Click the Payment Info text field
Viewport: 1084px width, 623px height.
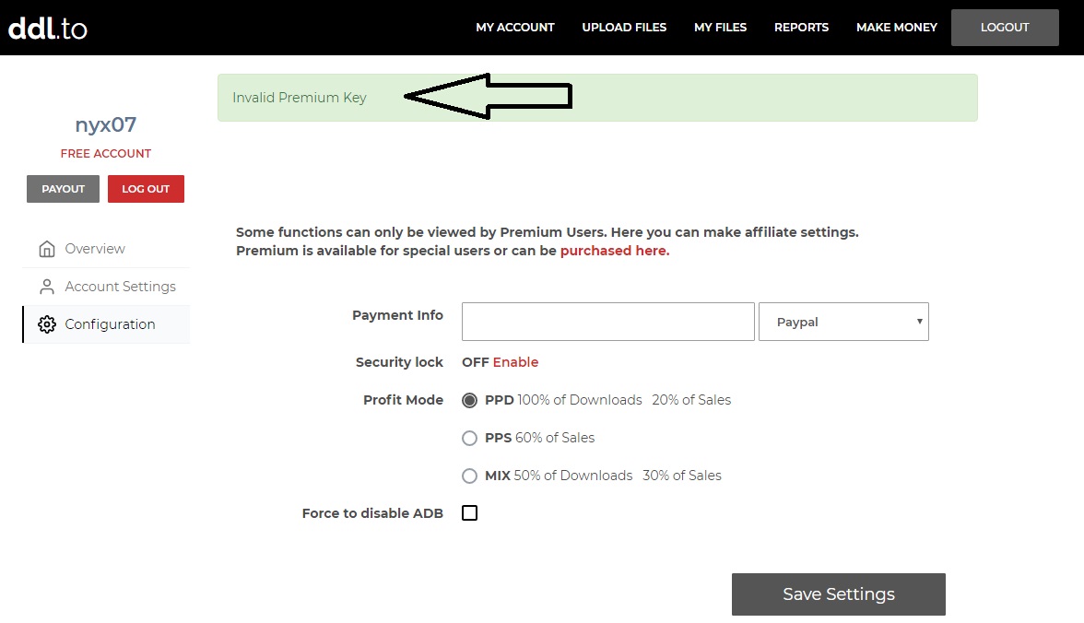pos(608,322)
